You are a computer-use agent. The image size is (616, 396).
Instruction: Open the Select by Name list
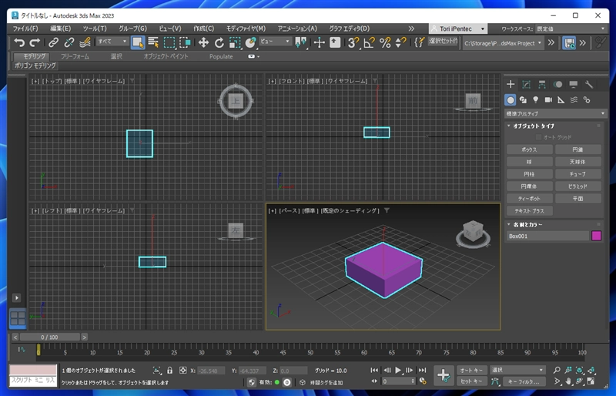(153, 42)
